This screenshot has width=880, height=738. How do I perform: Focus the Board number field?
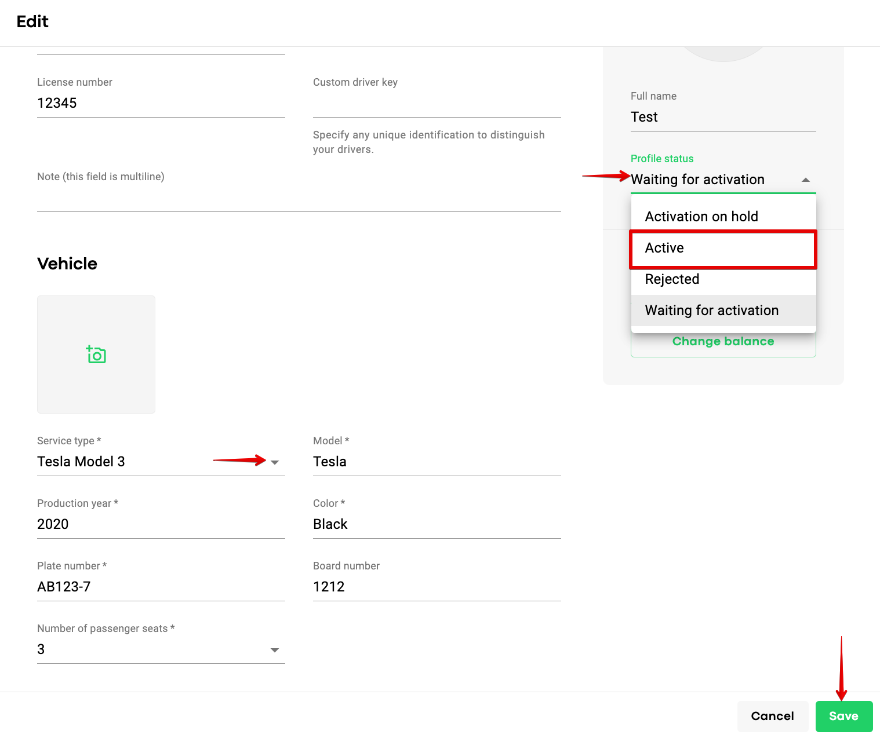437,587
